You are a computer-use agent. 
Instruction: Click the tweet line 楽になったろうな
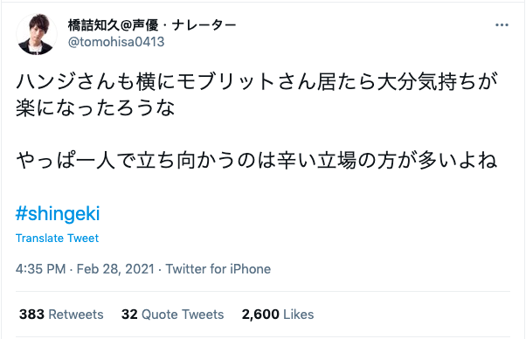pyautogui.click(x=95, y=108)
